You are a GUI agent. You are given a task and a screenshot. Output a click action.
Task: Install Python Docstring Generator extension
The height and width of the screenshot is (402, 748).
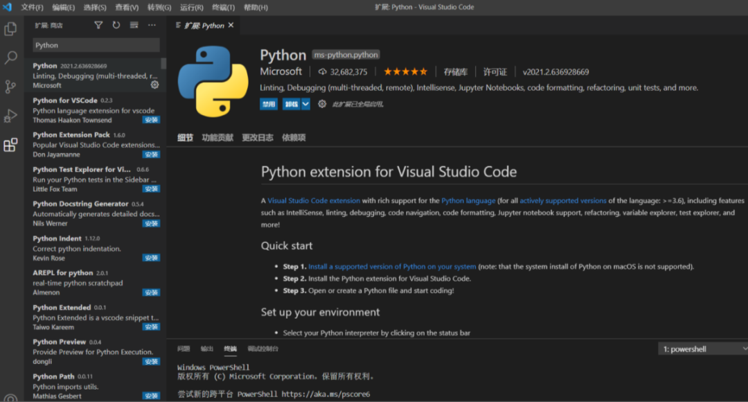pyautogui.click(x=151, y=223)
